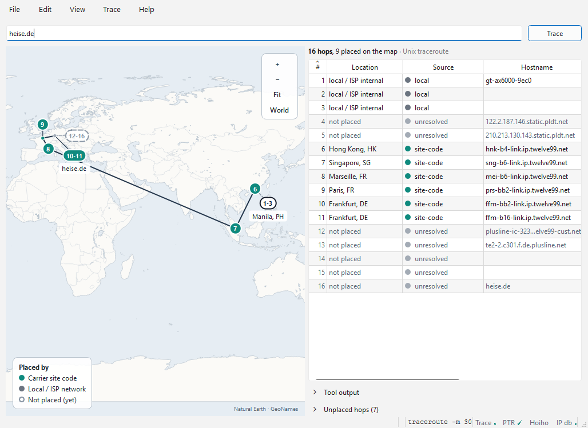Click the gray local dot in row 1
The image size is (588, 428).
408,80
